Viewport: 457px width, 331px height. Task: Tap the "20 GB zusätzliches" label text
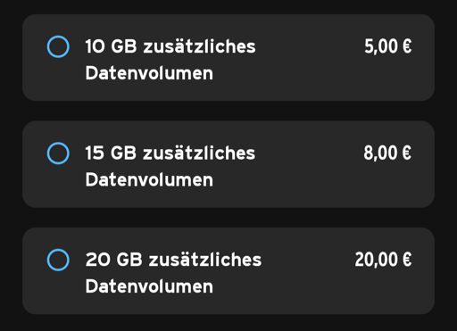pos(173,260)
